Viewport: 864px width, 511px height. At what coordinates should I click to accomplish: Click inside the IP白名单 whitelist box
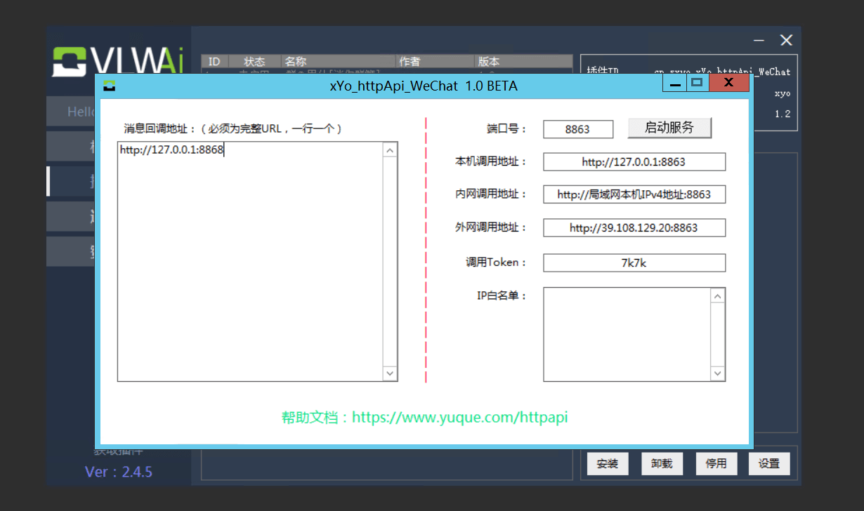click(629, 333)
